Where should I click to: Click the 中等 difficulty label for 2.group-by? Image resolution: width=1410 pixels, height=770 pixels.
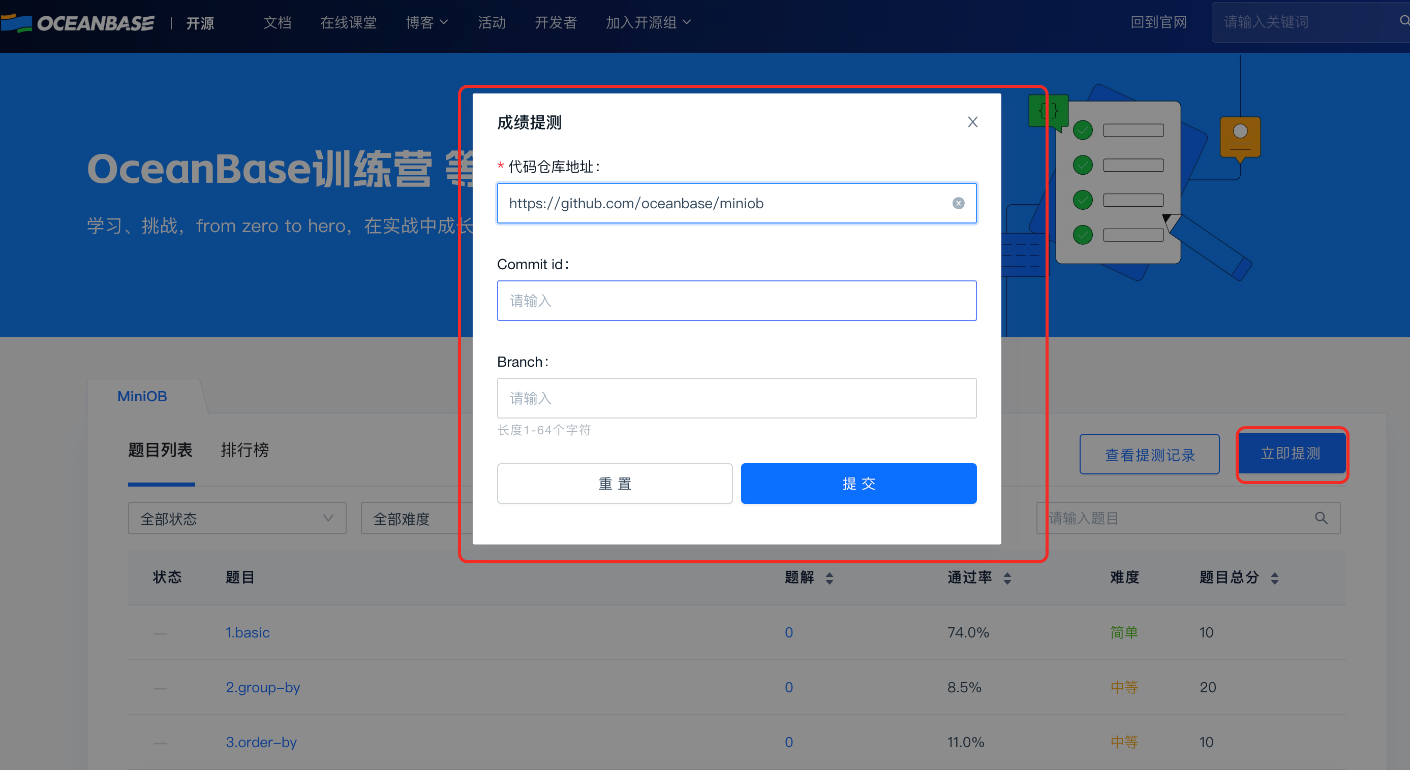tap(1124, 687)
